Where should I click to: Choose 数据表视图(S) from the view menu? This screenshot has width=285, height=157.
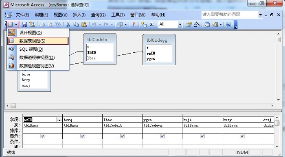point(38,41)
